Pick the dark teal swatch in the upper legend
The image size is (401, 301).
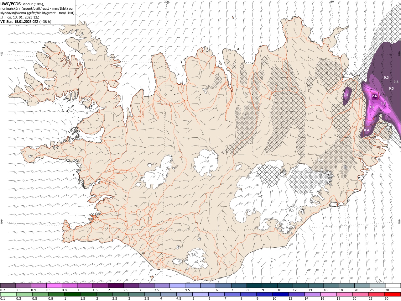tap(254, 286)
